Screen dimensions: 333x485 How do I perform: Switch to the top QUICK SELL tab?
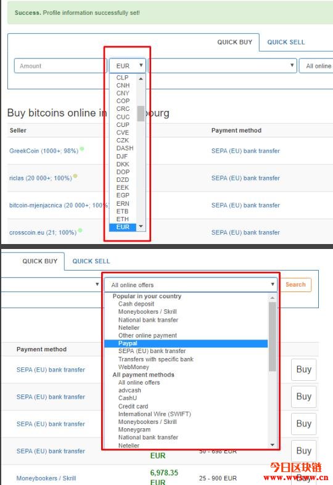(x=286, y=42)
